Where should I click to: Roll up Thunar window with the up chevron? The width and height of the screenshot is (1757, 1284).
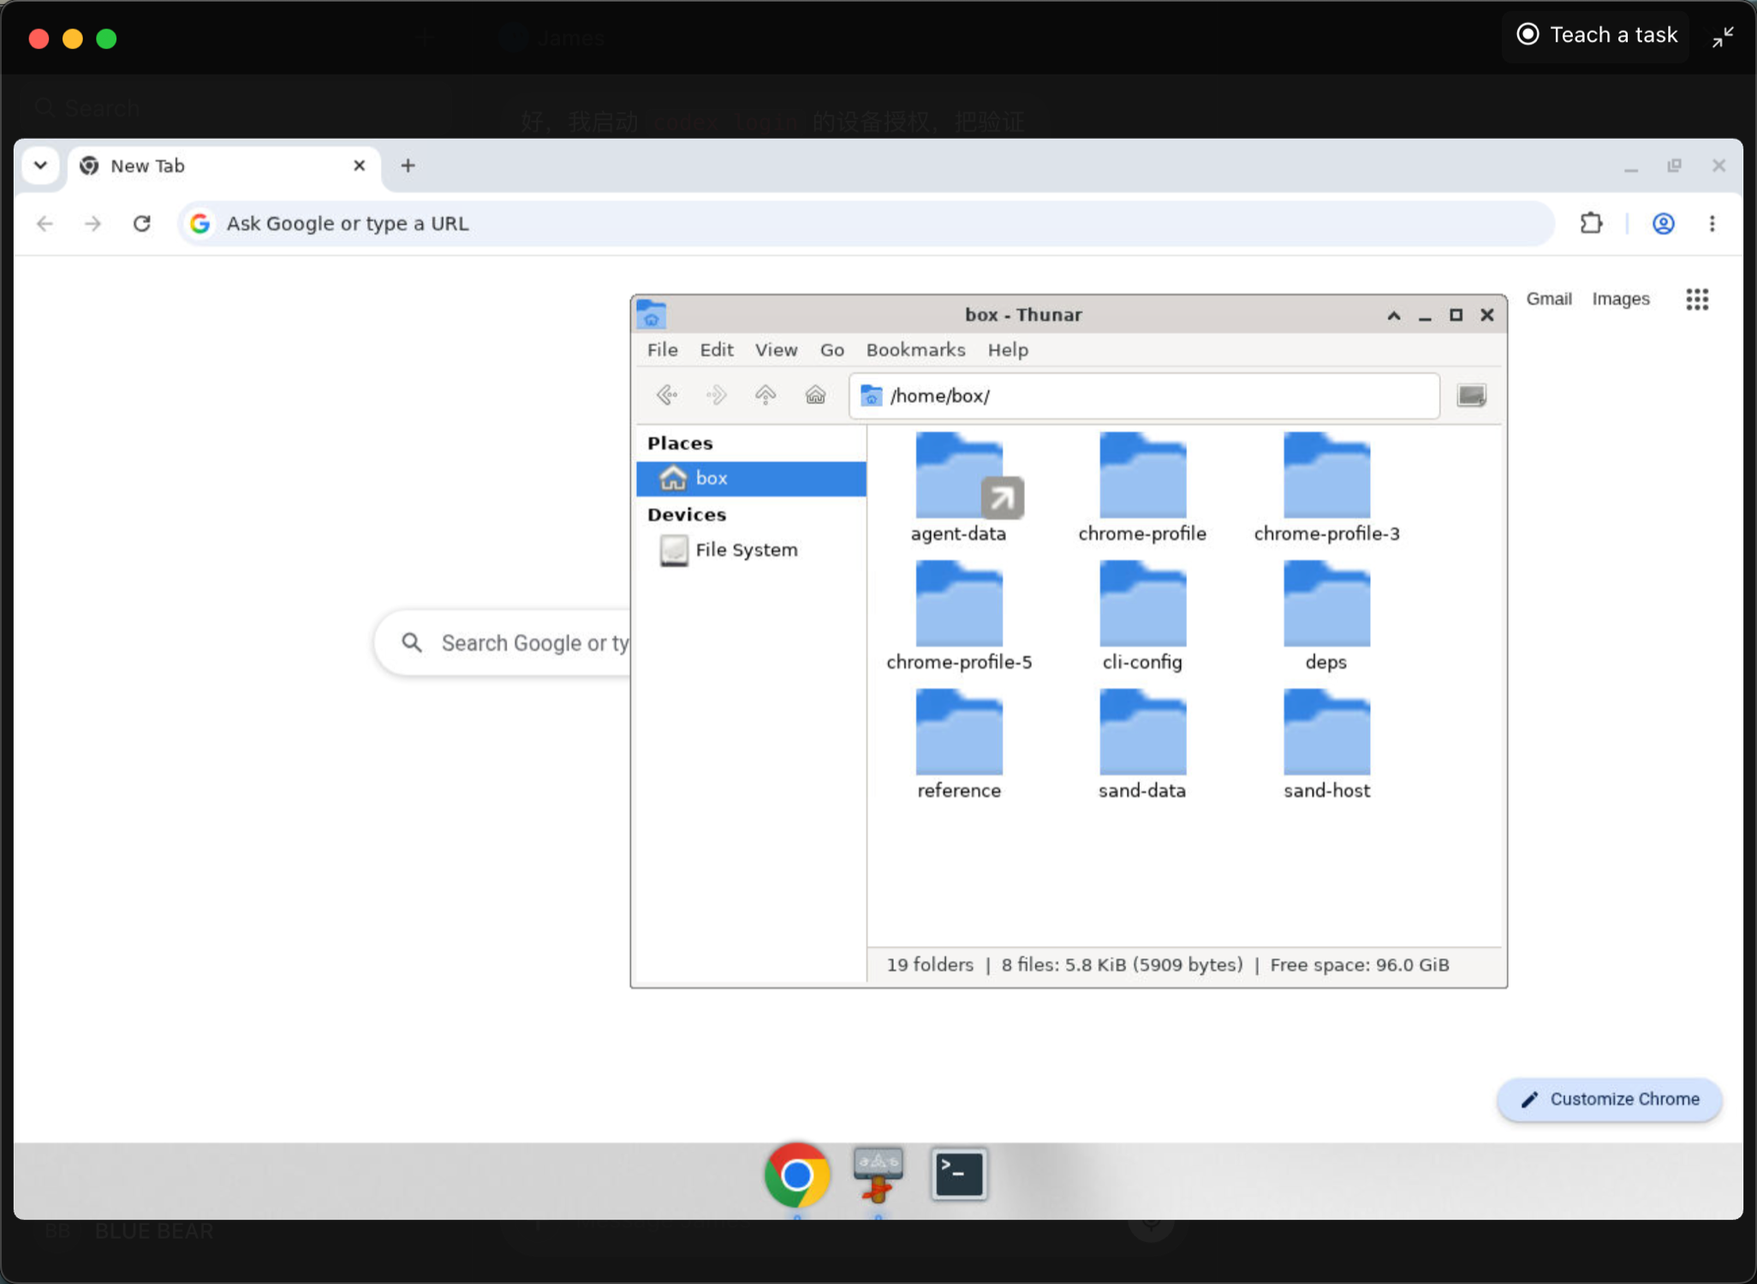pyautogui.click(x=1394, y=315)
